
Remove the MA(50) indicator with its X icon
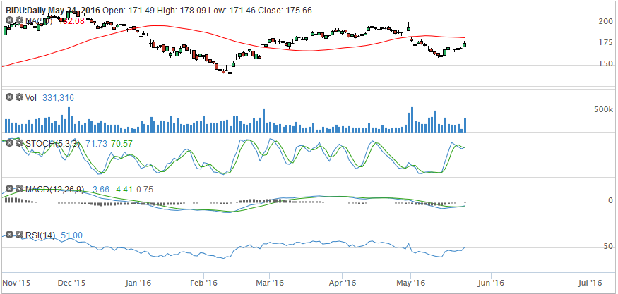click(x=10, y=20)
